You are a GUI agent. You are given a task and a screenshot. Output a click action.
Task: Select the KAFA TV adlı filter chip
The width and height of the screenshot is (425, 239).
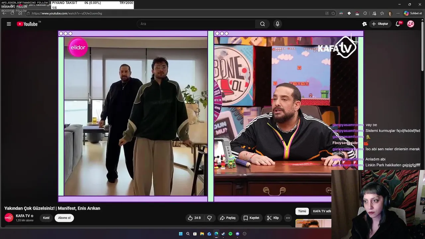pyautogui.click(x=322, y=211)
